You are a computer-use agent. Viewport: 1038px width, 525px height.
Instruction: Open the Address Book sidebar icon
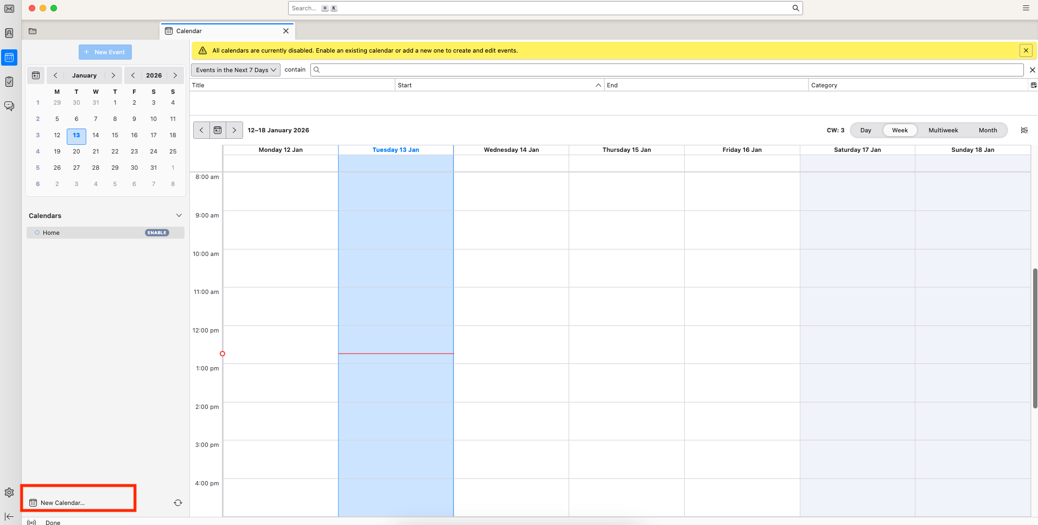9,33
